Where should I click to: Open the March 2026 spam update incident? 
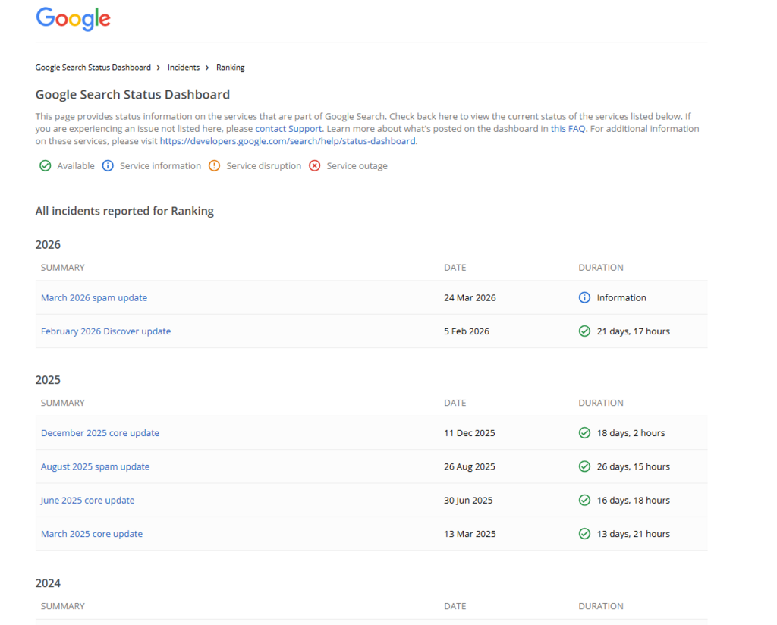[x=94, y=297]
